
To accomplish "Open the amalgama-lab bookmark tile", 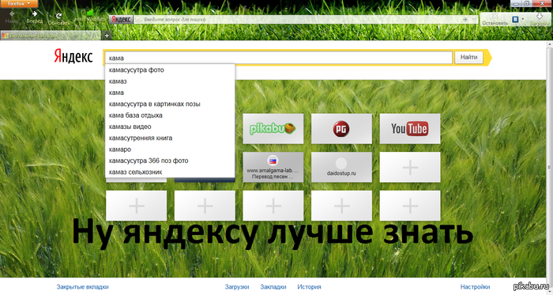I will [x=273, y=167].
